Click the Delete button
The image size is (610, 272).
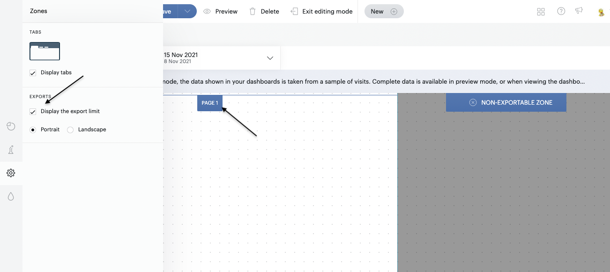(x=264, y=12)
